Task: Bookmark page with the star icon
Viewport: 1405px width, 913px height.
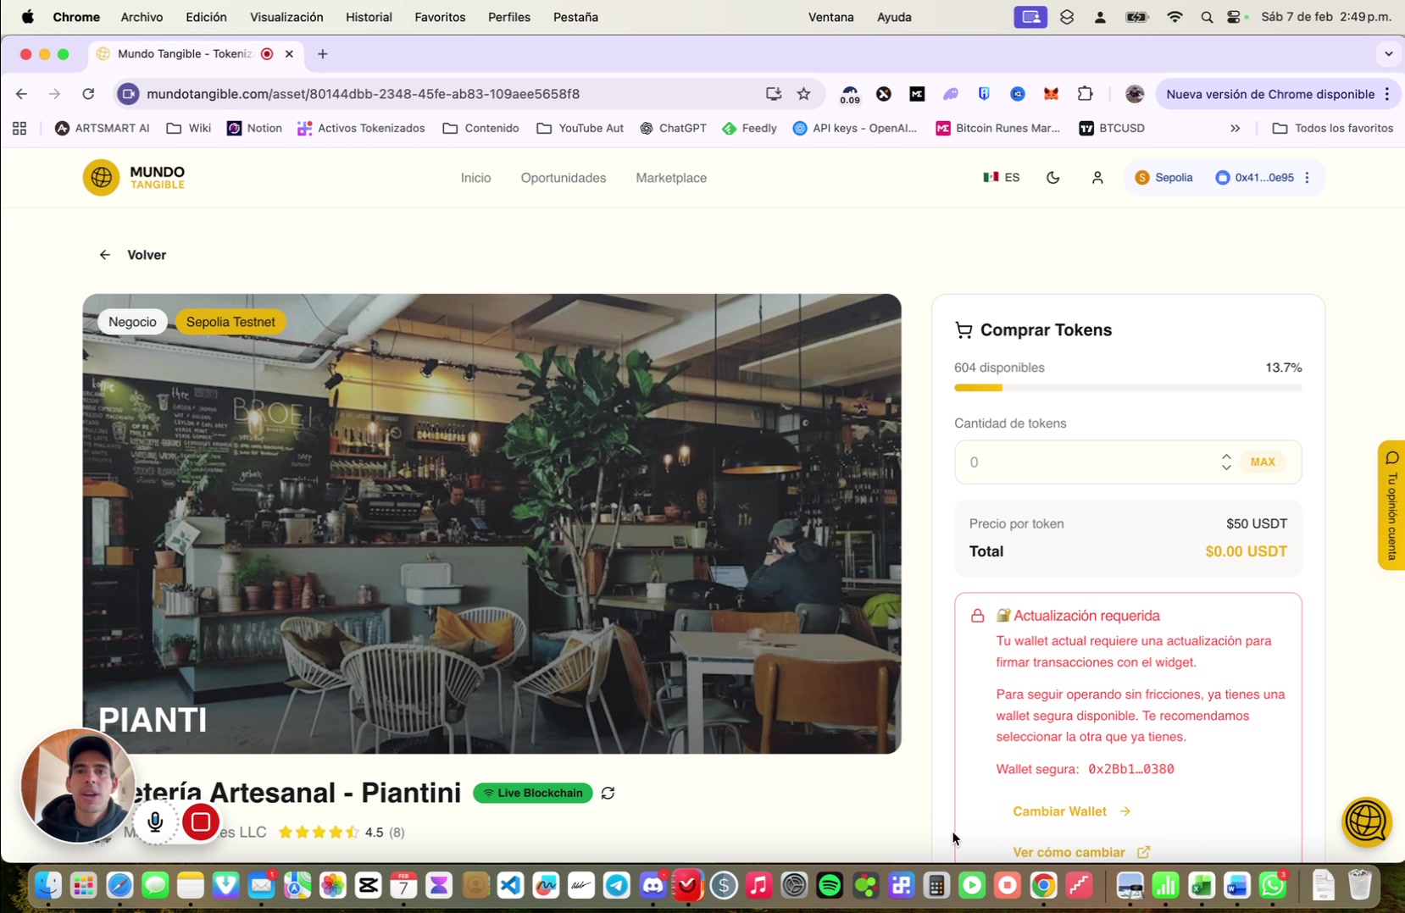Action: click(803, 94)
